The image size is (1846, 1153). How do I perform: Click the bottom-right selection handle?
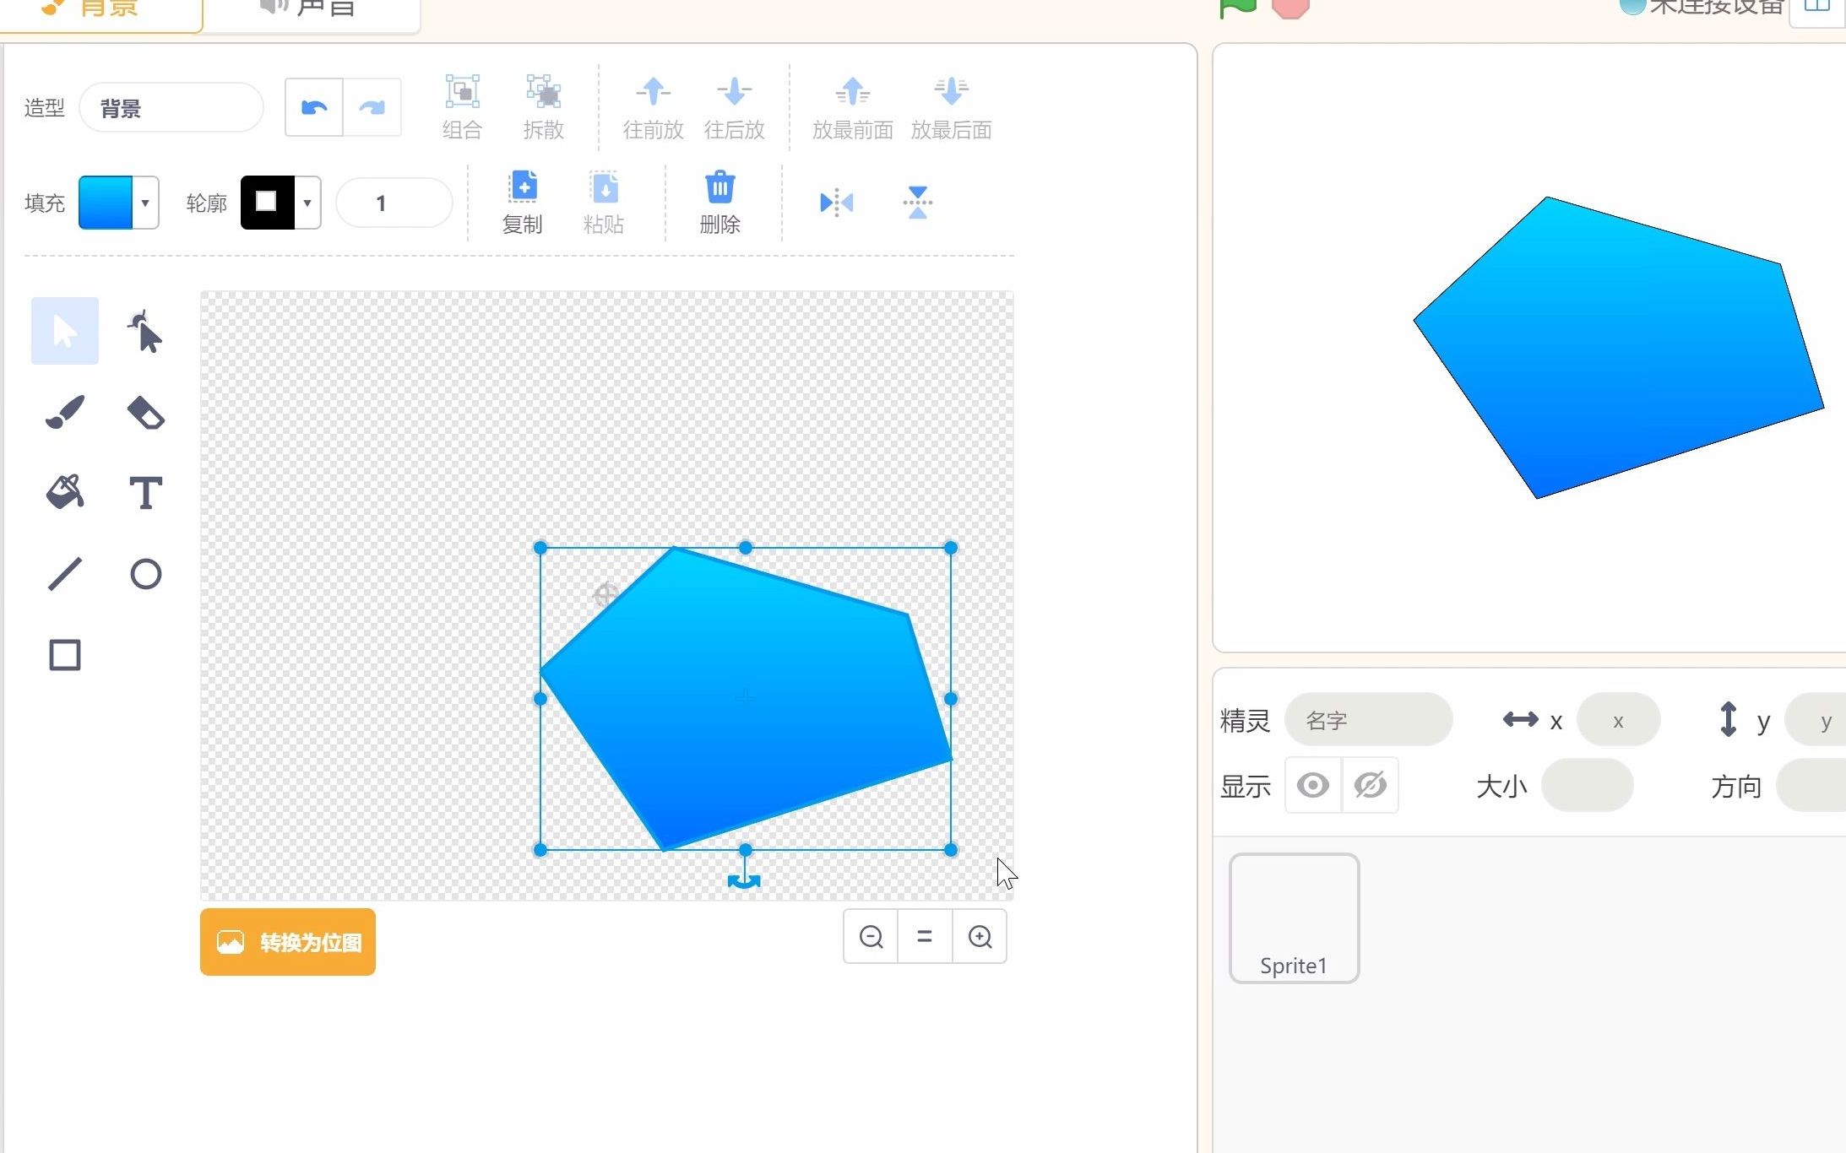tap(951, 850)
